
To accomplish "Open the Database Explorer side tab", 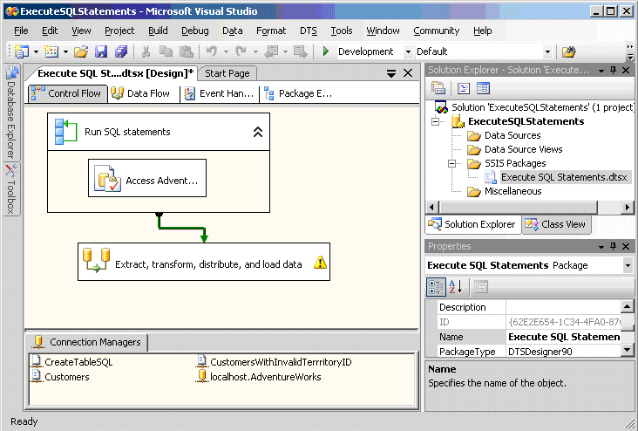I will 11,113.
